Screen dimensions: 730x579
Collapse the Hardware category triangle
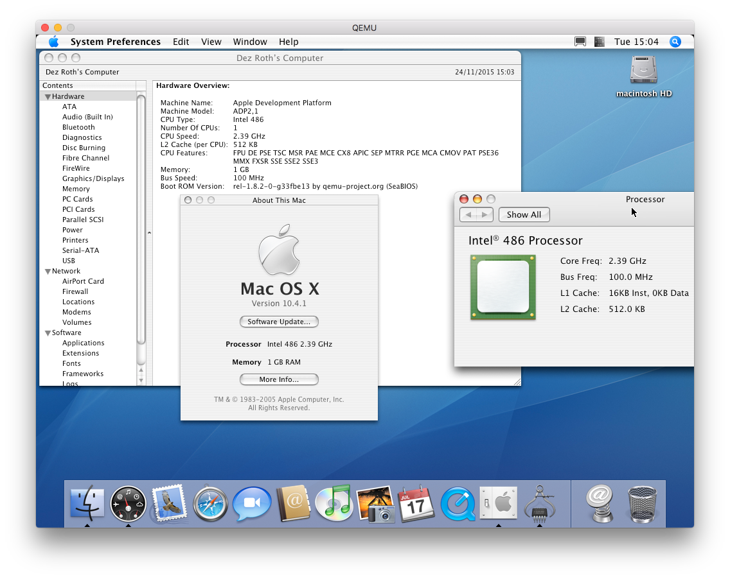48,97
